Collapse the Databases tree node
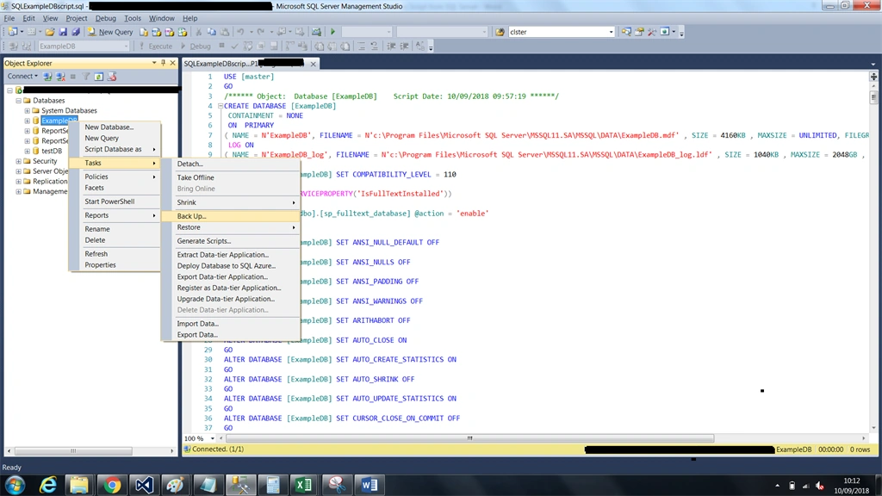 [x=19, y=101]
